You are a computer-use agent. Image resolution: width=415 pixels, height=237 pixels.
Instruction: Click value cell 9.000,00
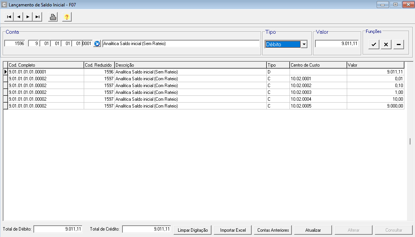click(x=376, y=106)
